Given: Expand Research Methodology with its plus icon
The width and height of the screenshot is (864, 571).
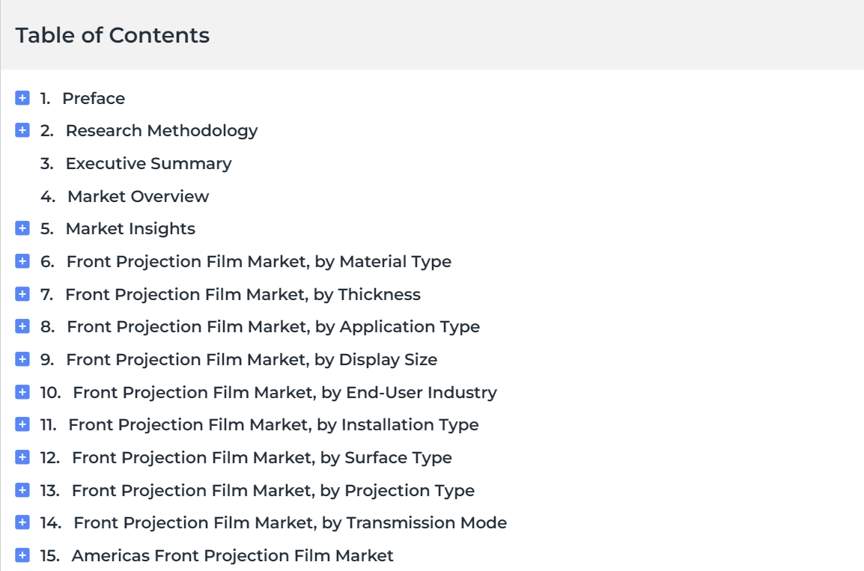Looking at the screenshot, I should (22, 130).
